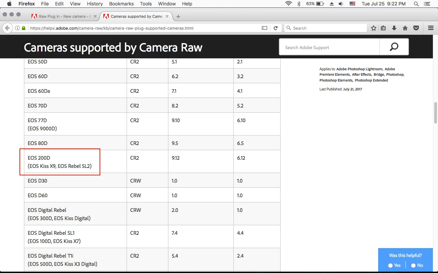Open site information icon in address bar
Screen dimensions: 438x273
[17, 28]
